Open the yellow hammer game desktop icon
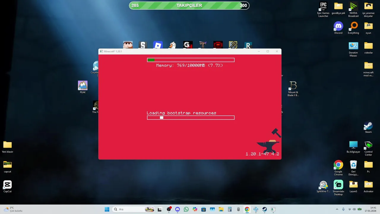The image size is (380, 214). coord(233,45)
